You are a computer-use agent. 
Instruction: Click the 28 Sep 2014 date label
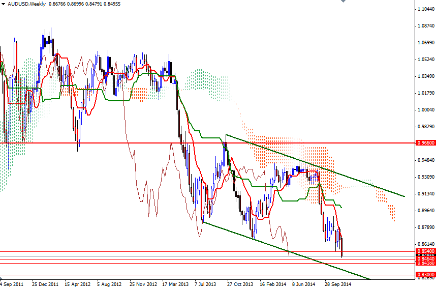click(338, 284)
